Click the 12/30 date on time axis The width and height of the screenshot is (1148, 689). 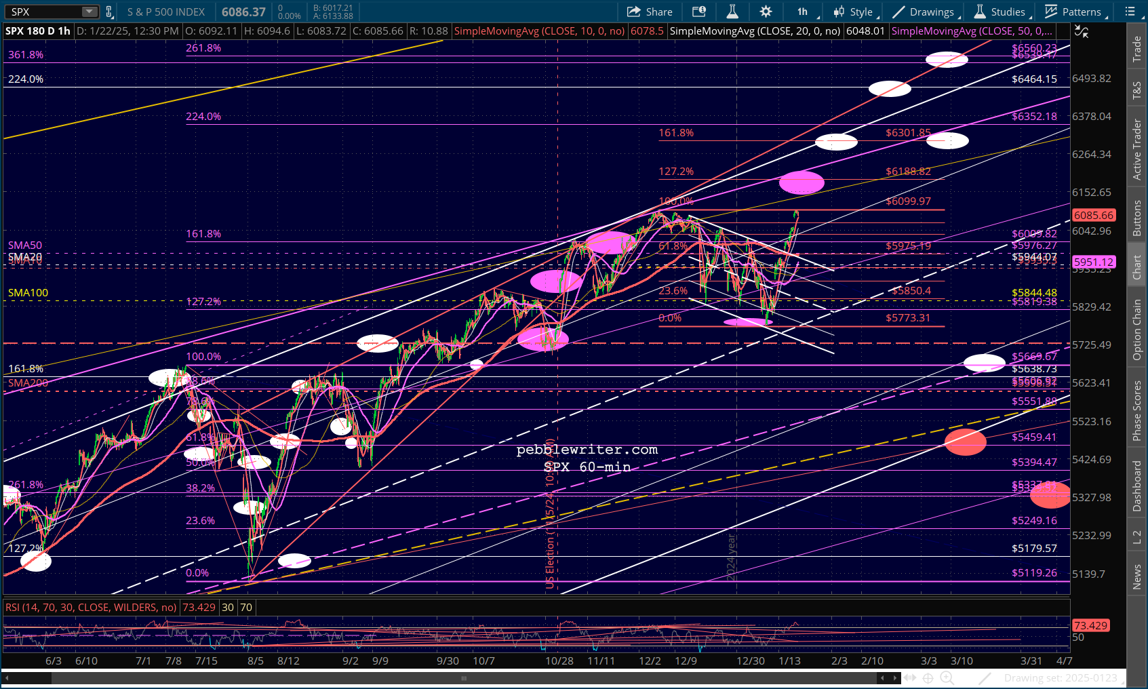751,661
